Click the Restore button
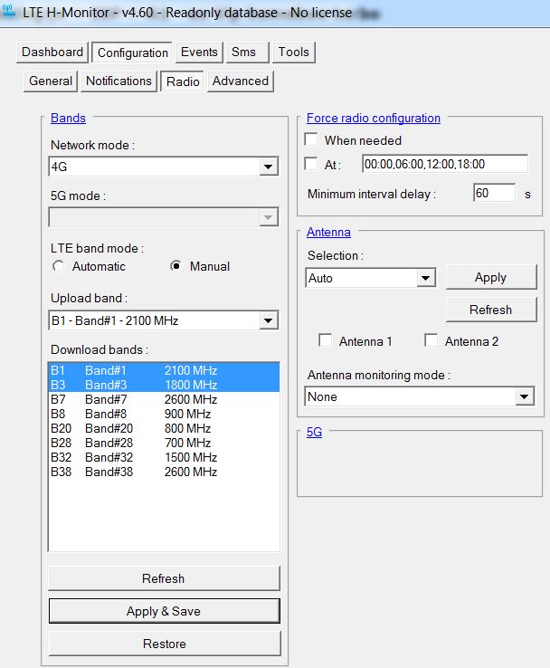Screen dimensions: 550x668 pos(165,644)
